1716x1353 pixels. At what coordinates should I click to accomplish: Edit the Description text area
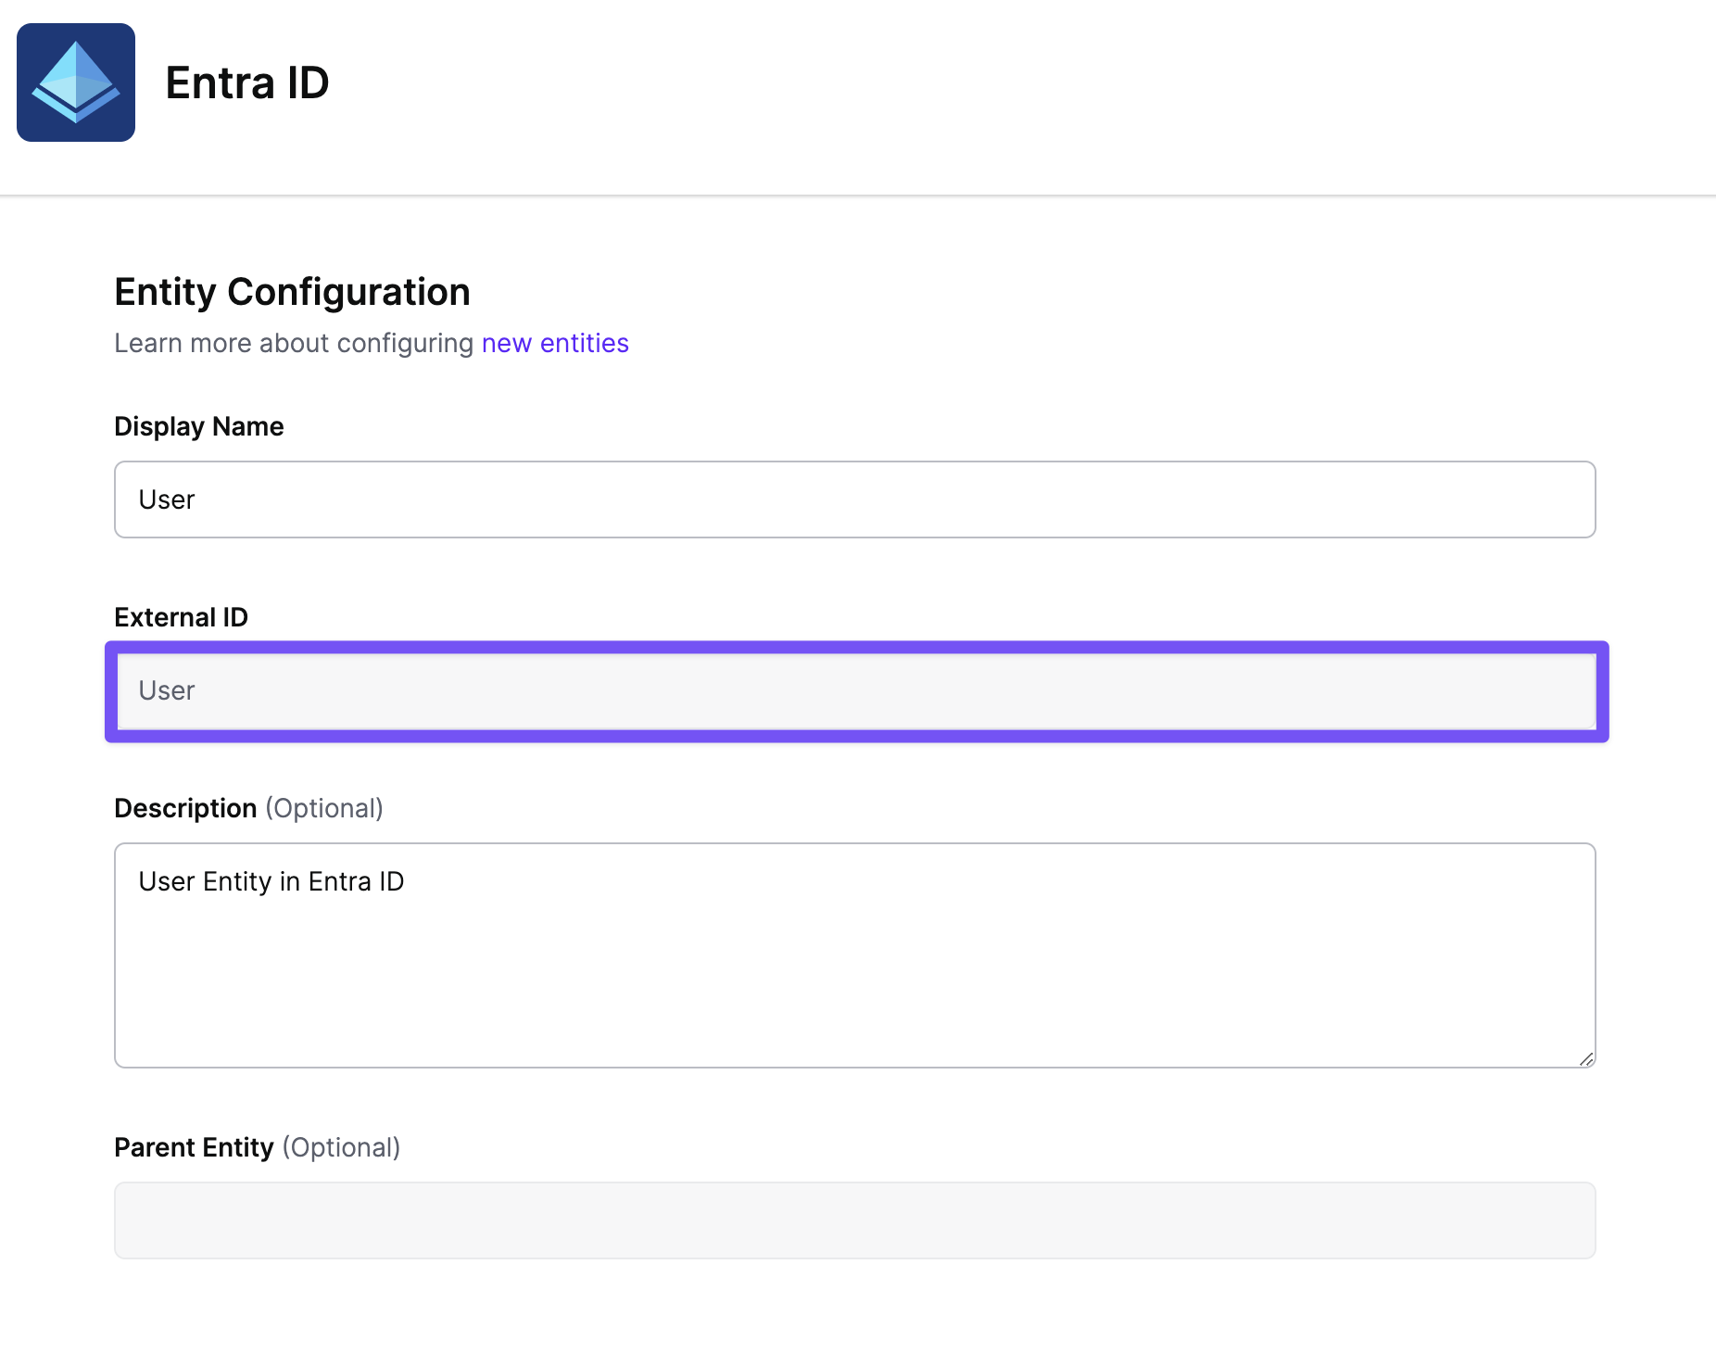click(x=854, y=955)
